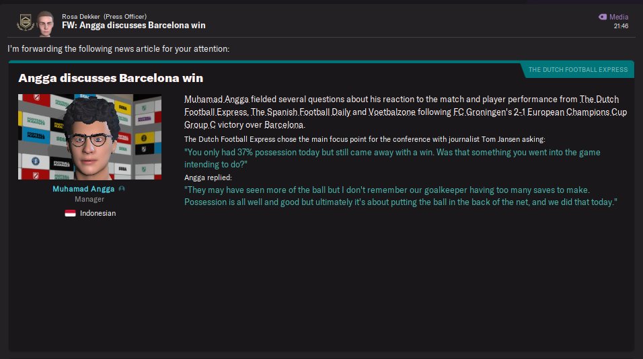Click the 'FW: Angga discusses Barcelona win' subject
This screenshot has height=359, width=643.
[x=134, y=26]
